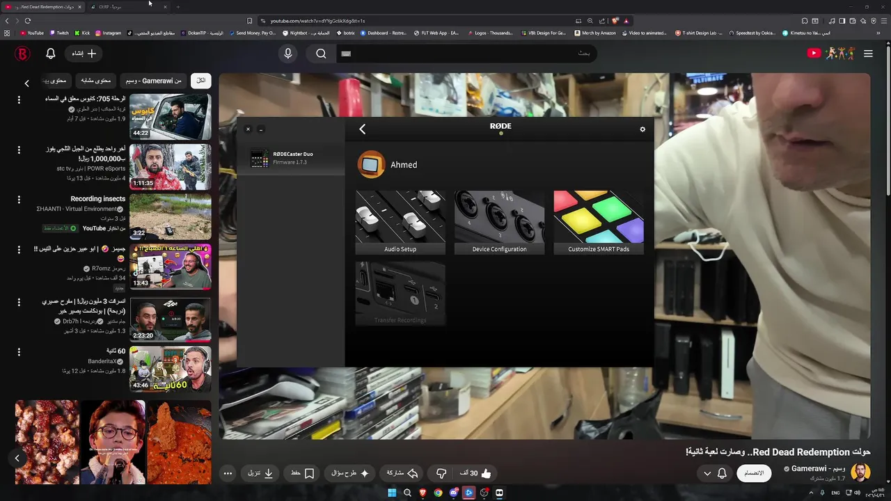This screenshot has height=501, width=891.
Task: Open more actions ellipsis below video
Action: coord(228,473)
